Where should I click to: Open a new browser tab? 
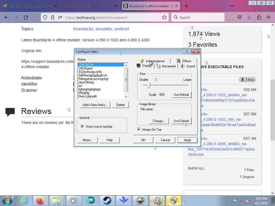click(186, 6)
